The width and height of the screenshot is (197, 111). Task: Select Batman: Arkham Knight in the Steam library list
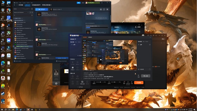[x=22, y=48]
